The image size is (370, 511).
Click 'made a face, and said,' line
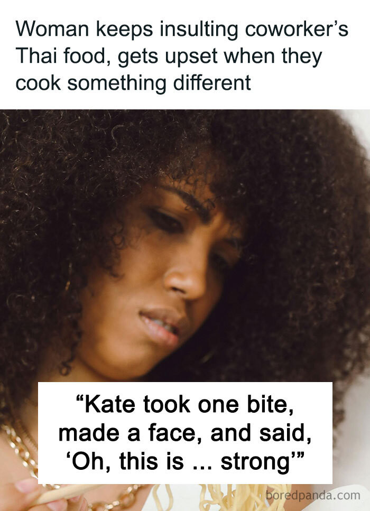click(185, 433)
